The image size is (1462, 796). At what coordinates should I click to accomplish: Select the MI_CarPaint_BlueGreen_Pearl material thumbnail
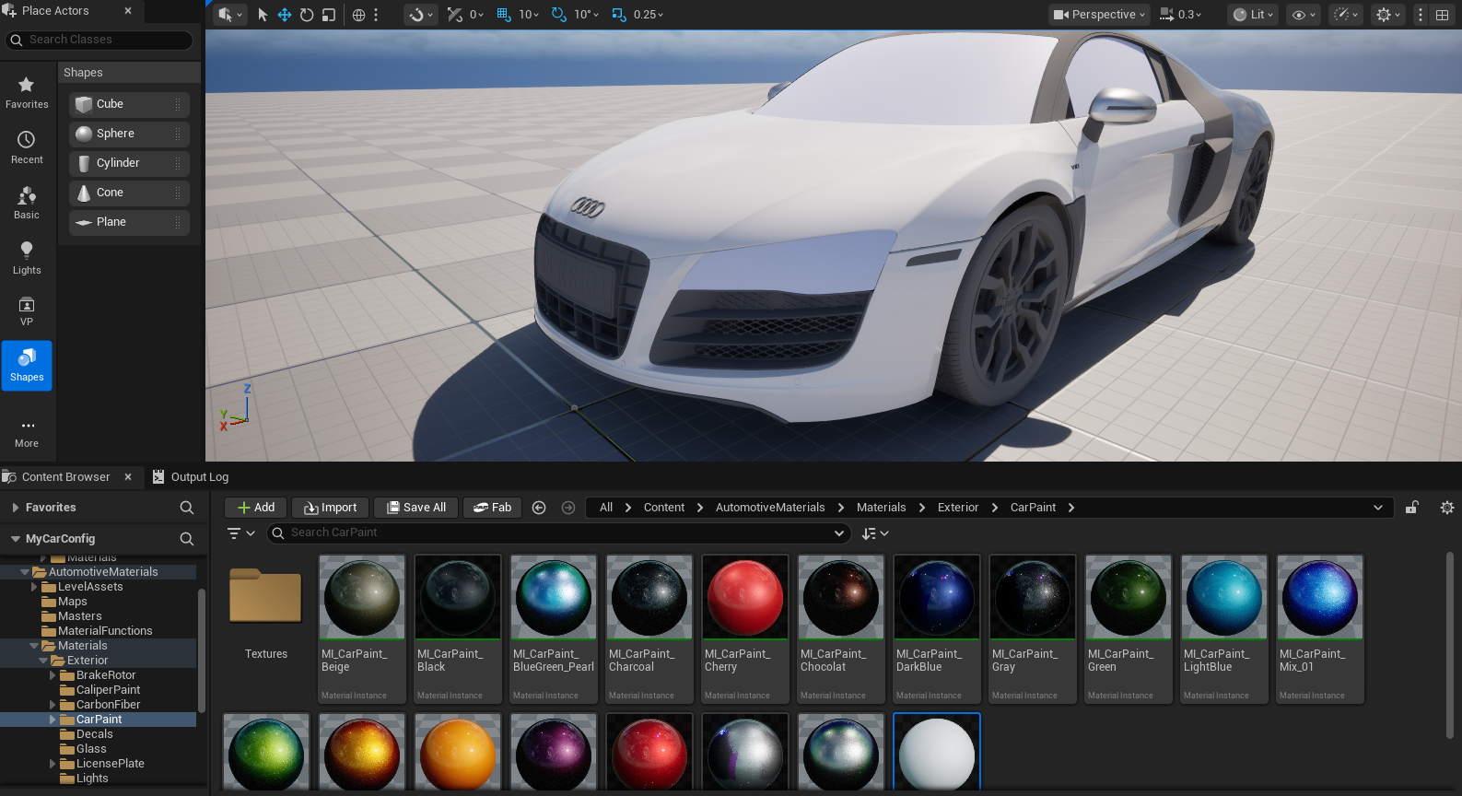coord(554,597)
